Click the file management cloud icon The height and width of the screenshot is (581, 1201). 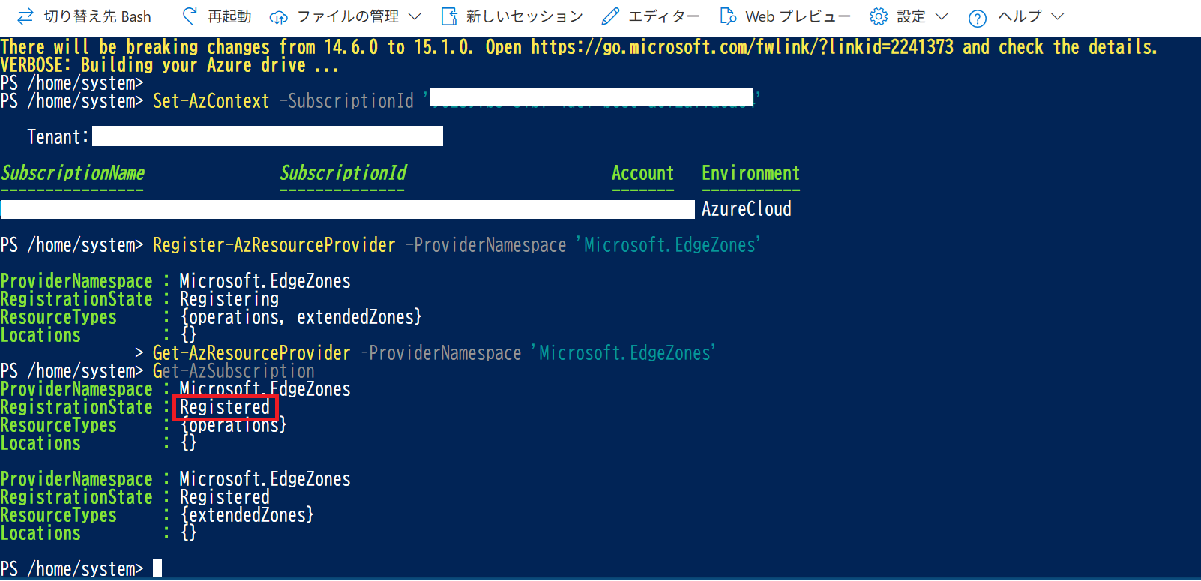point(279,16)
